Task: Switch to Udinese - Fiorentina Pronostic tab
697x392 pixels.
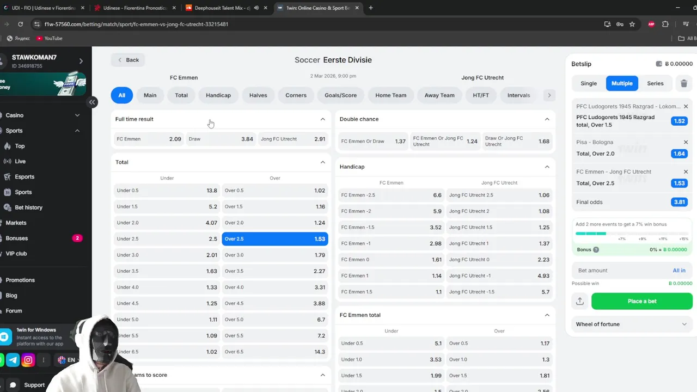Action: coord(134,8)
